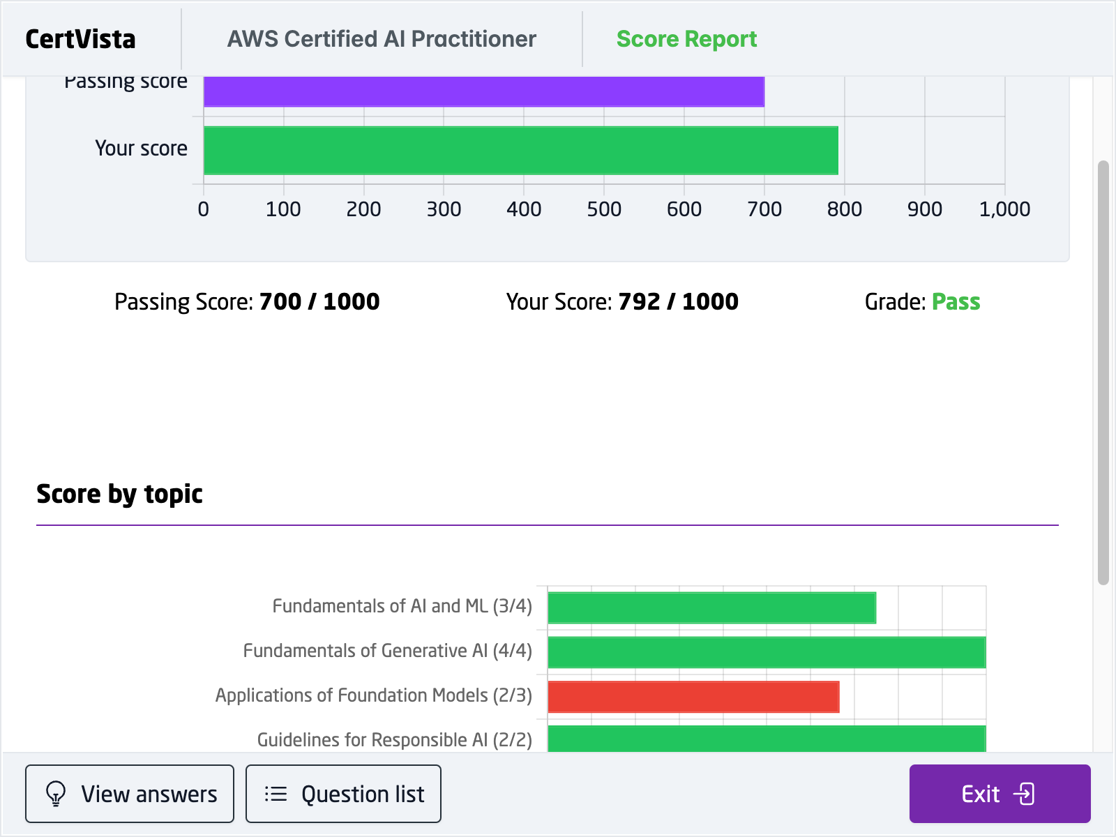Click the vertical scrollbar thumb
The width and height of the screenshot is (1116, 837).
coord(1103,372)
